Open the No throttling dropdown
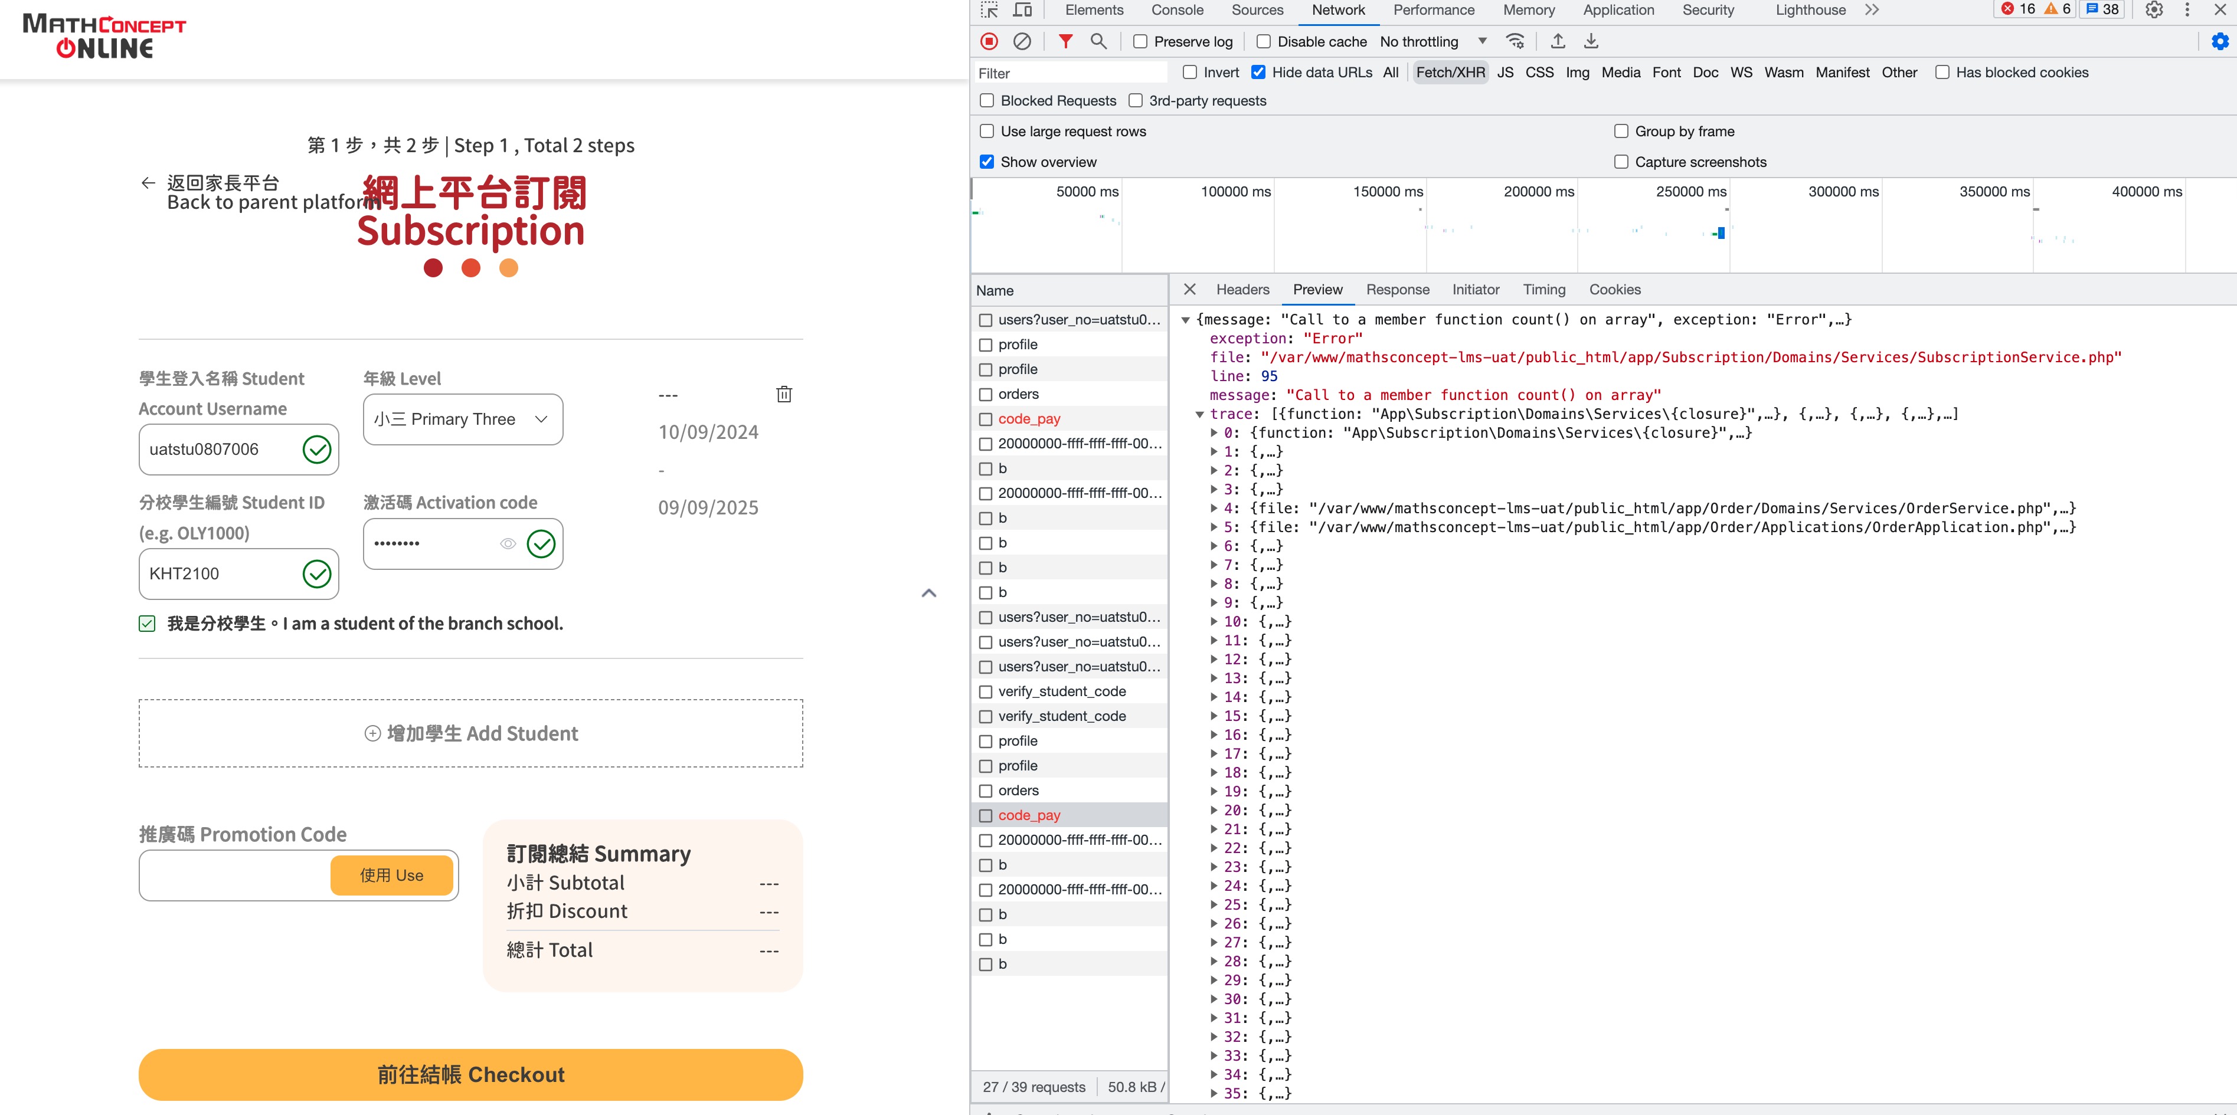Image resolution: width=2237 pixels, height=1115 pixels. click(1433, 42)
